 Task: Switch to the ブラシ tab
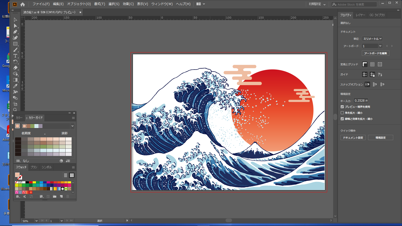pyautogui.click(x=34, y=167)
